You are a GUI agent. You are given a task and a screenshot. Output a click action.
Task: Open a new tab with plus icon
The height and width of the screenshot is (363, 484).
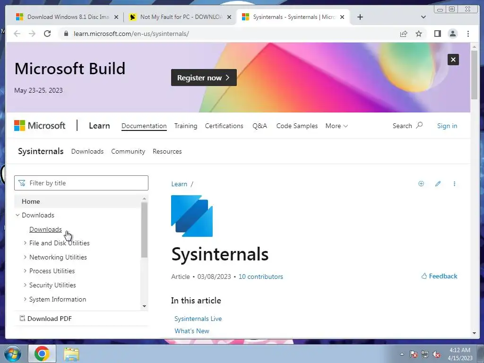360,17
